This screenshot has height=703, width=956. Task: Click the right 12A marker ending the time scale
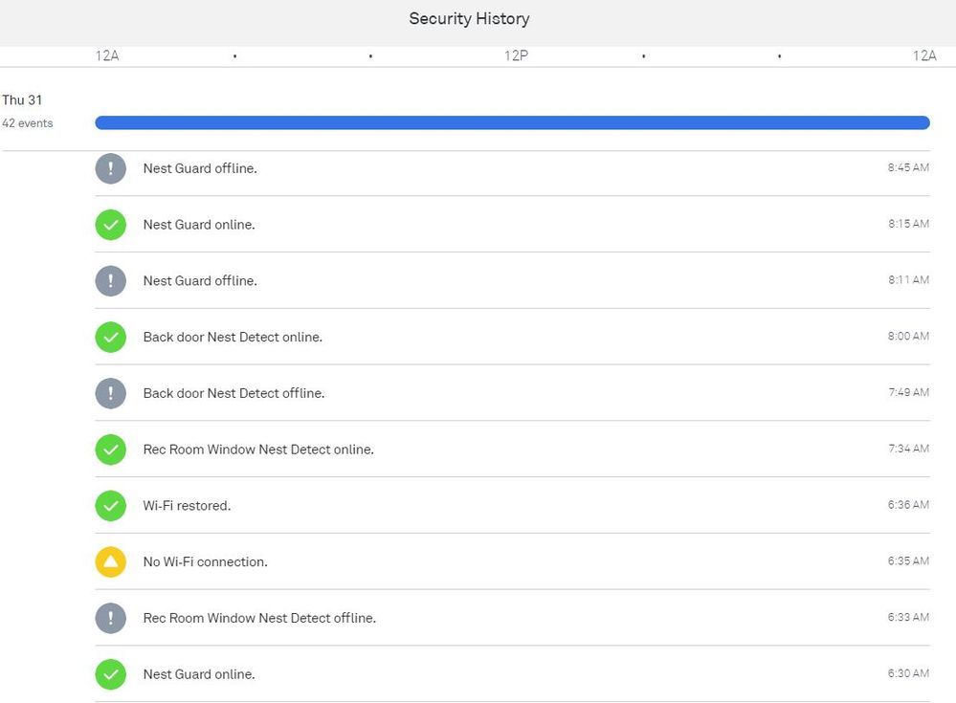924,56
